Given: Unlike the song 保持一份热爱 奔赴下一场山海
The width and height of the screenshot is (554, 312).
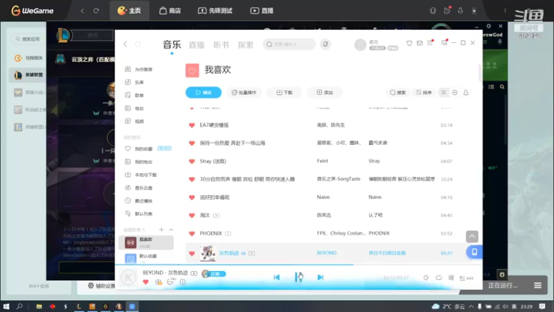Looking at the screenshot, I should [192, 144].
